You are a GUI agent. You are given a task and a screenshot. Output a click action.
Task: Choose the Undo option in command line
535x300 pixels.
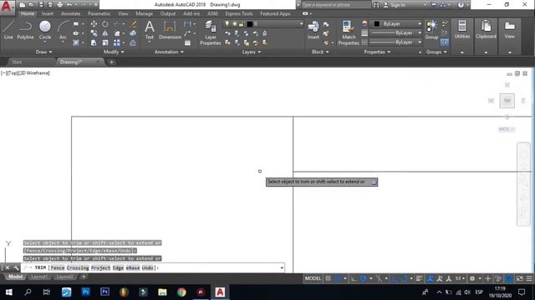coord(147,267)
